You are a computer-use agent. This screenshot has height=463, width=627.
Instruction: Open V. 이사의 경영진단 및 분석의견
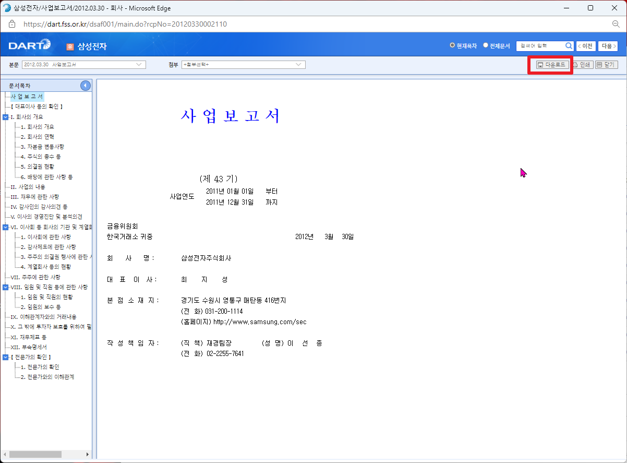46,217
